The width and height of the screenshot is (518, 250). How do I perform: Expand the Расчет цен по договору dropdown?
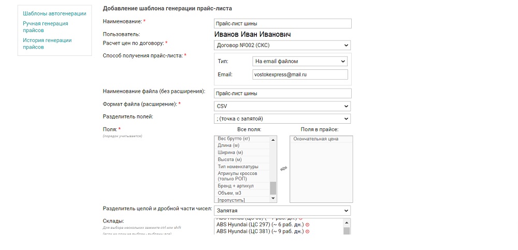click(x=282, y=45)
